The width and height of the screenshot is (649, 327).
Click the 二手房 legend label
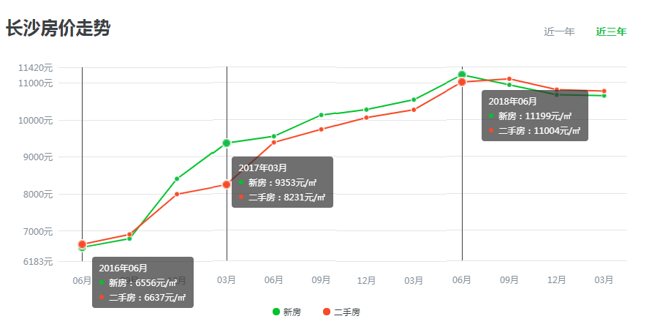point(347,312)
